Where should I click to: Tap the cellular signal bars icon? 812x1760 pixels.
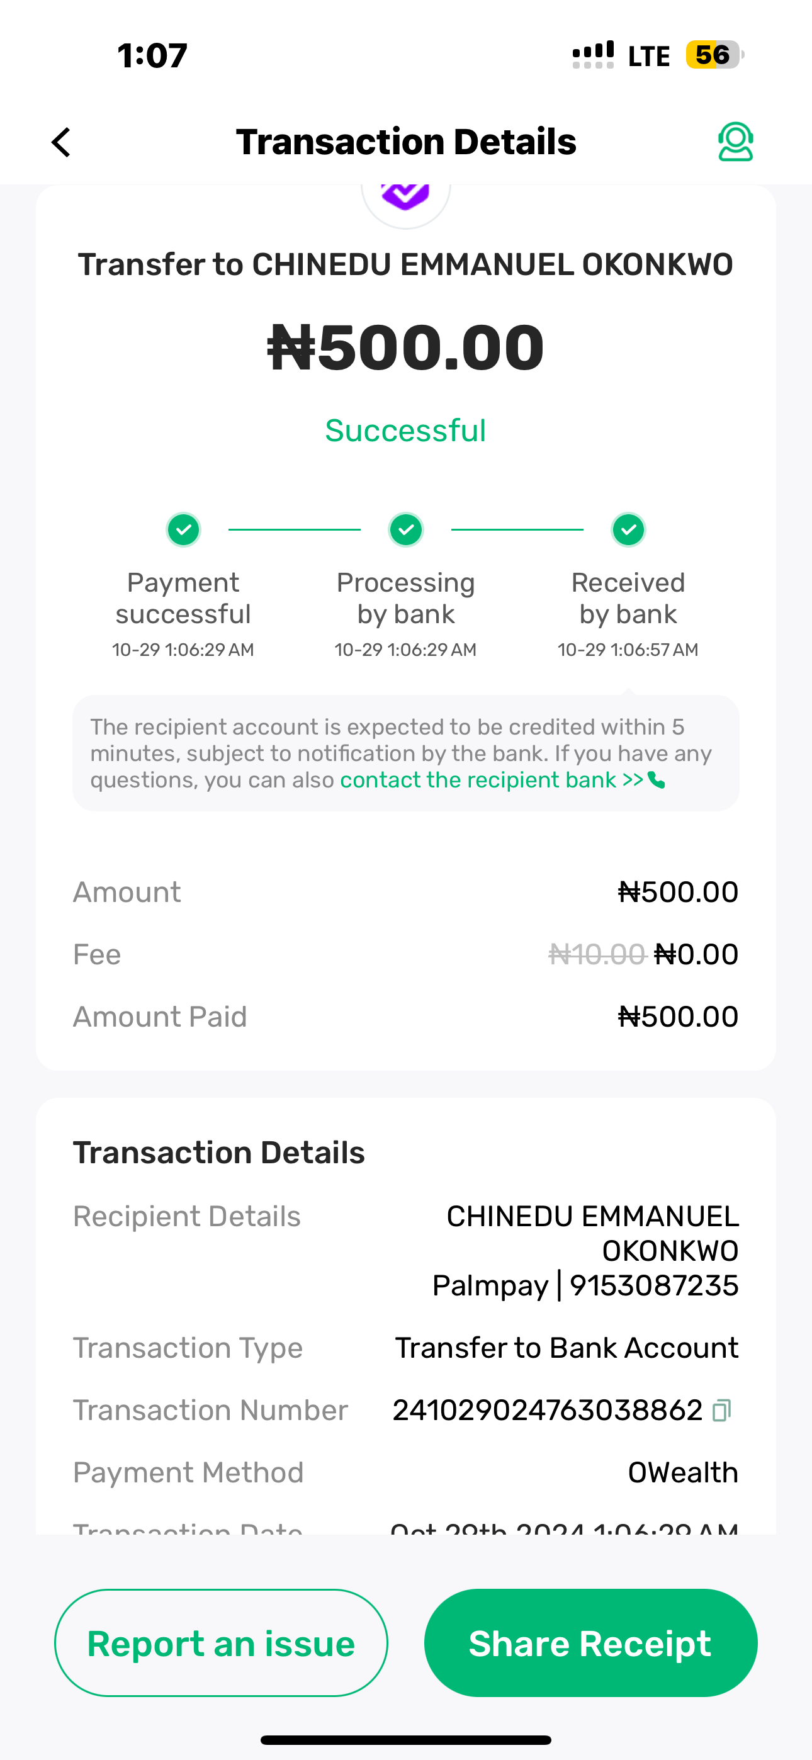tap(592, 55)
